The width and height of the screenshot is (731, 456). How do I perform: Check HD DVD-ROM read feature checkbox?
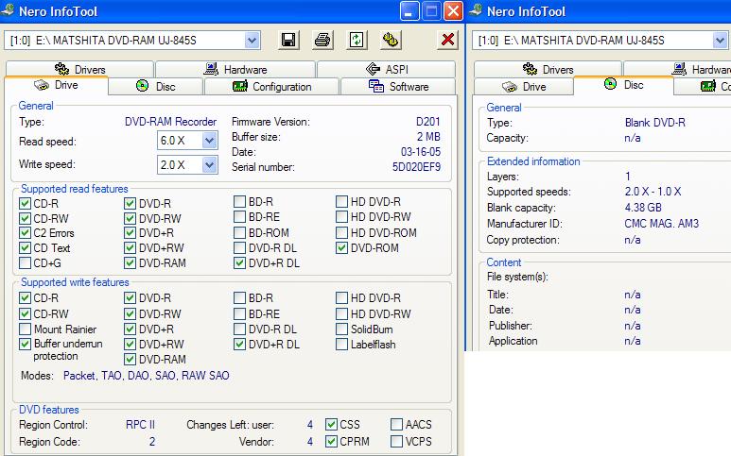coord(341,232)
